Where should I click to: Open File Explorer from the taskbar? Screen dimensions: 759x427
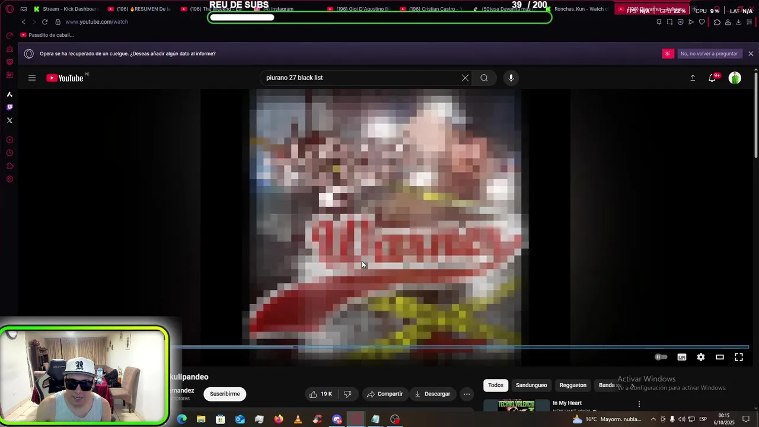(x=201, y=419)
